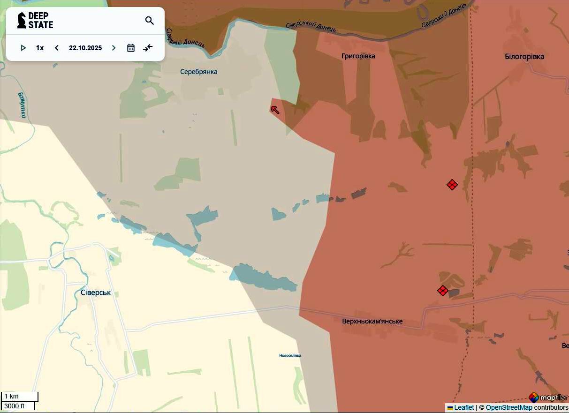Screen dimensions: 569x413
Task: Click the MapTiler logo
Action: (548, 398)
